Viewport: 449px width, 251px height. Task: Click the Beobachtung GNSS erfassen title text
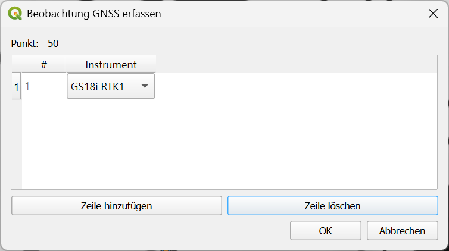(94, 14)
